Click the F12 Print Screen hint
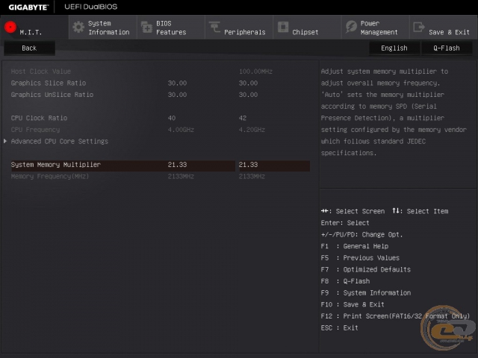The height and width of the screenshot is (358, 478). pos(395,316)
